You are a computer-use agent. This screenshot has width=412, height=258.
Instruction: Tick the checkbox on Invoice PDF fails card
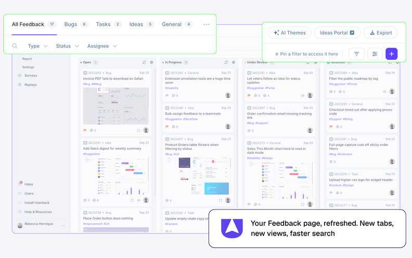[x=138, y=130]
